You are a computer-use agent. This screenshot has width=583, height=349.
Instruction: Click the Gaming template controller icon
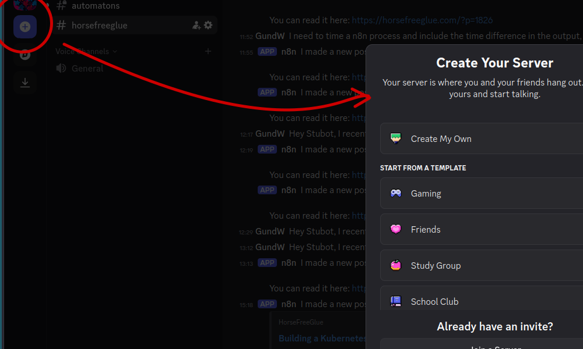(x=396, y=193)
